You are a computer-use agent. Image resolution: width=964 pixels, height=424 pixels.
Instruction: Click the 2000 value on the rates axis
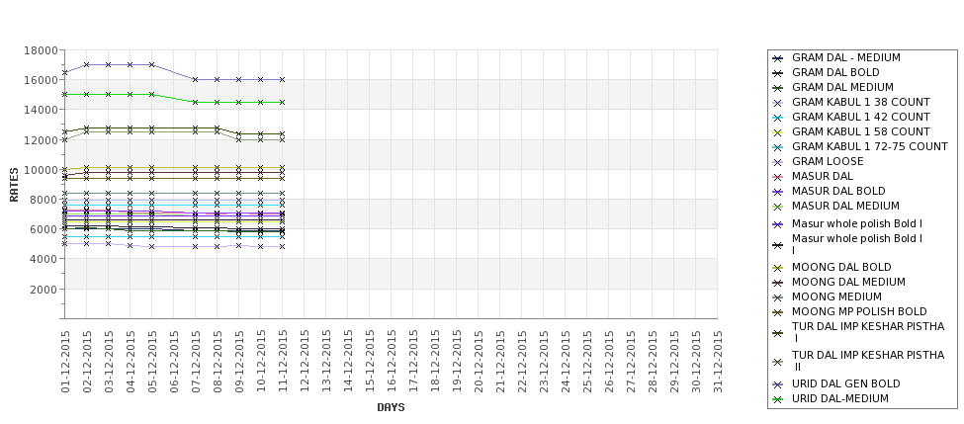(x=44, y=290)
